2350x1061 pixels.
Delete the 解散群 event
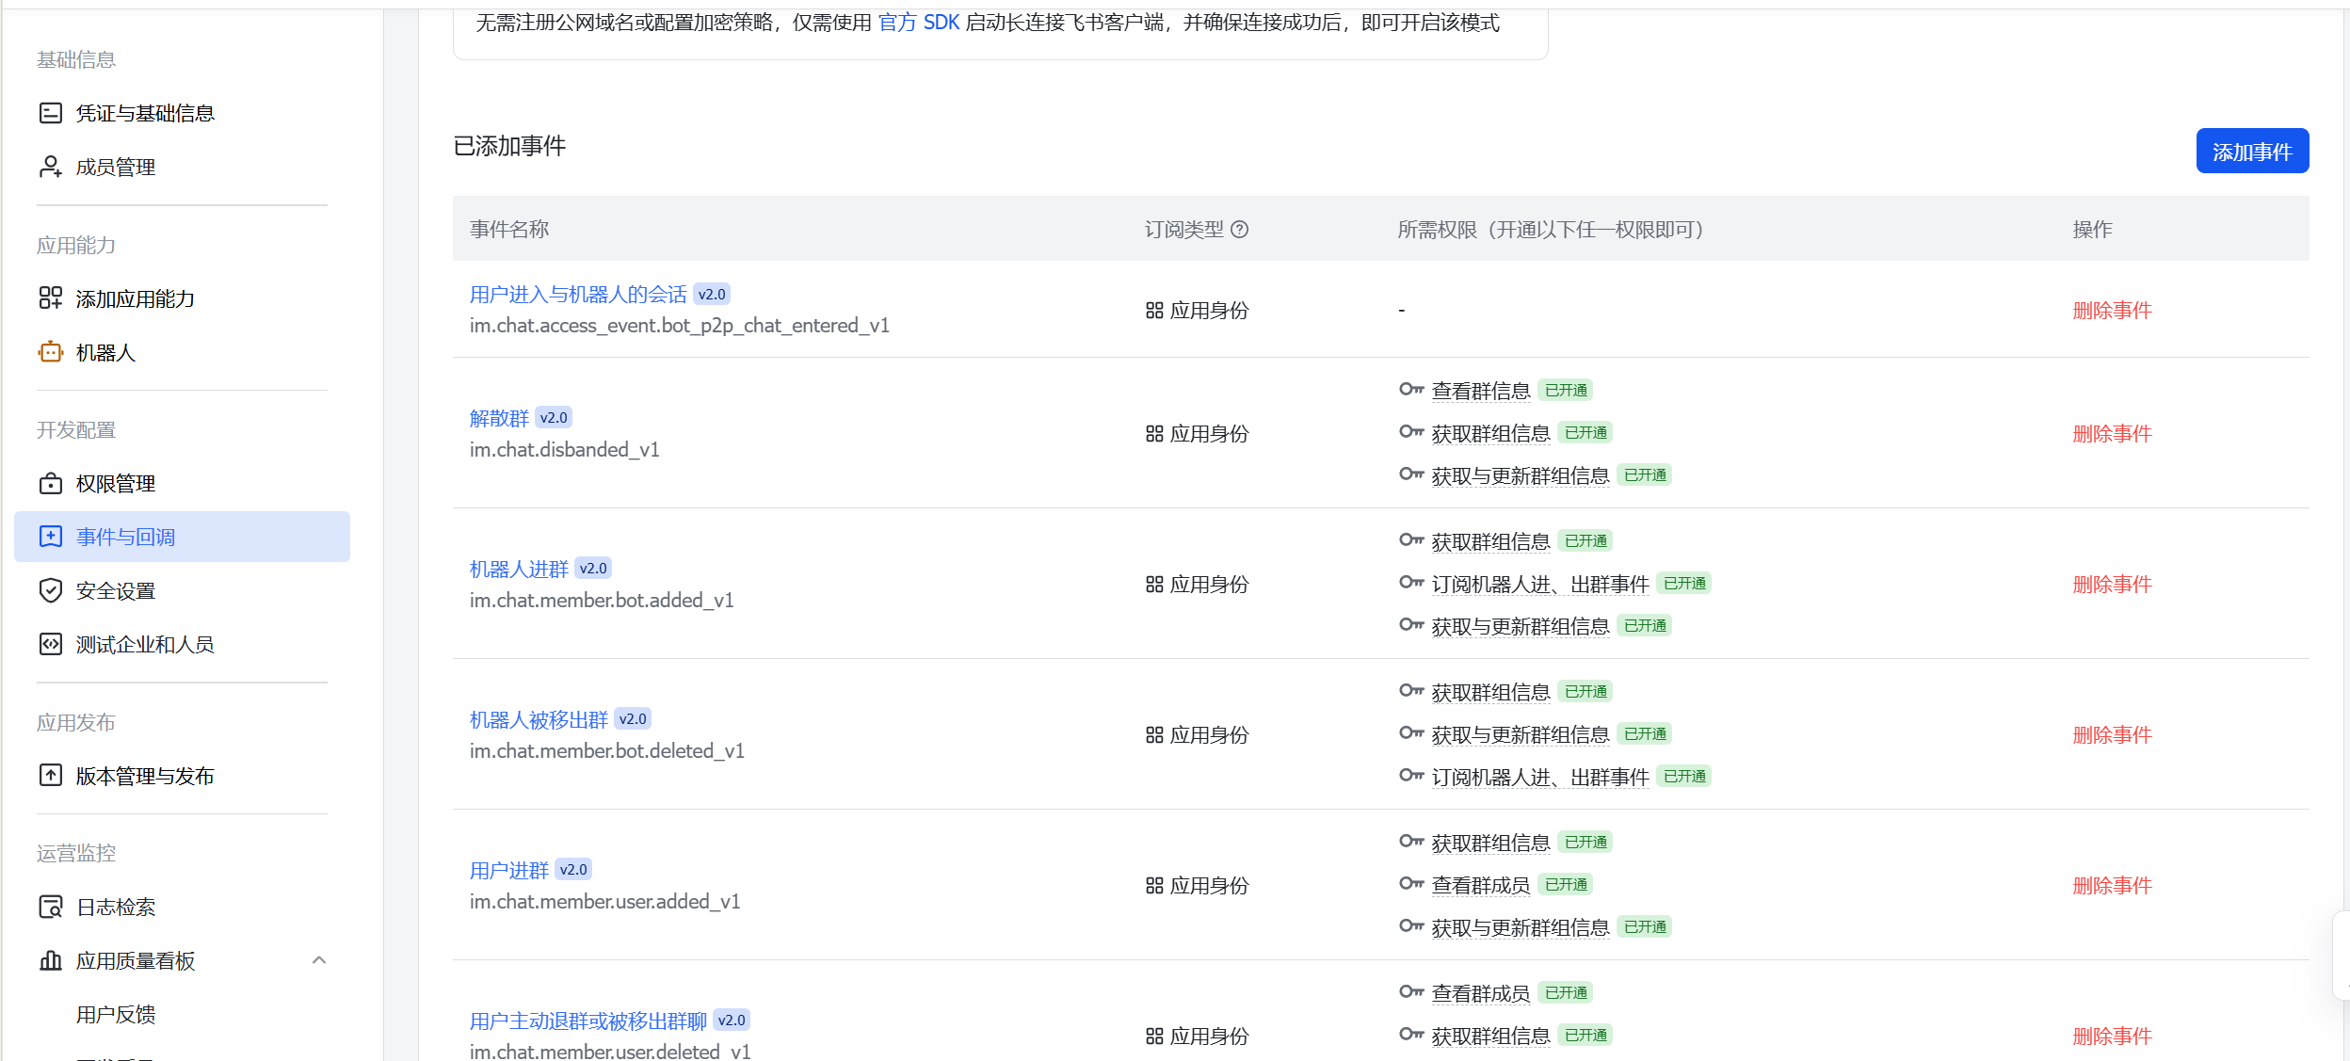point(2112,433)
